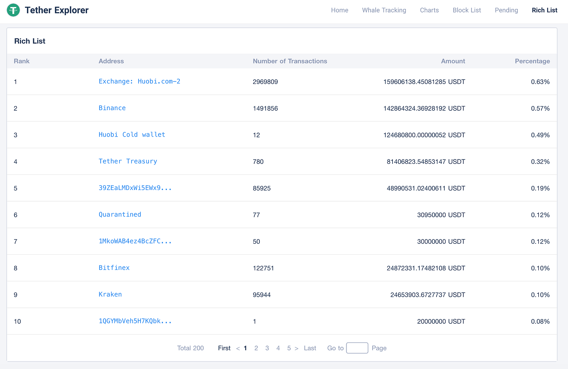Switch to the Charts page
The width and height of the screenshot is (568, 369).
[x=429, y=10]
